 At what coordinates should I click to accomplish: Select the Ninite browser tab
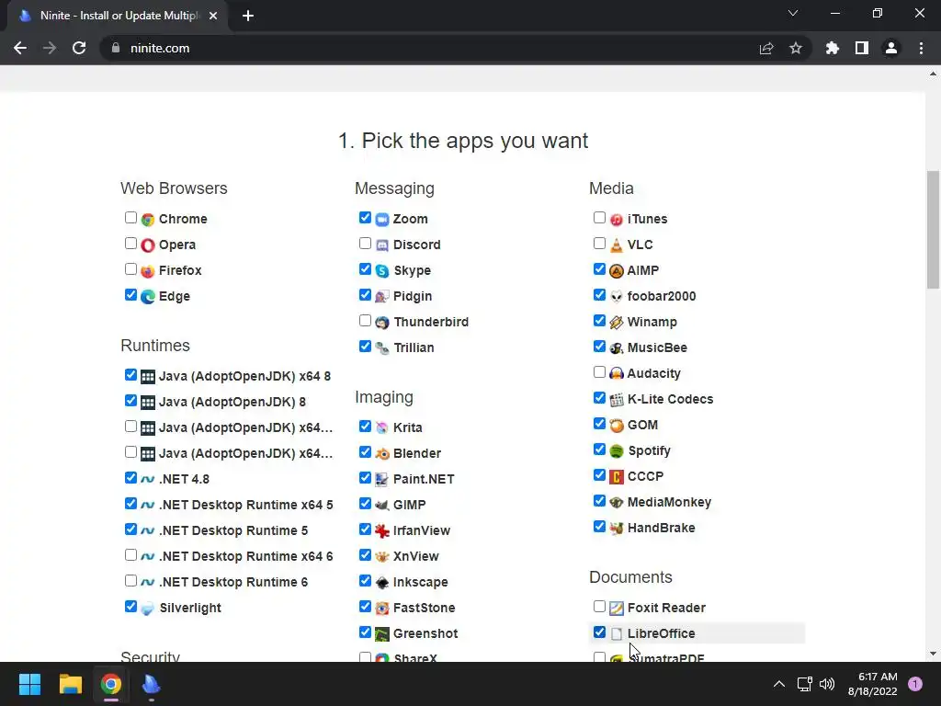pyautogui.click(x=118, y=16)
